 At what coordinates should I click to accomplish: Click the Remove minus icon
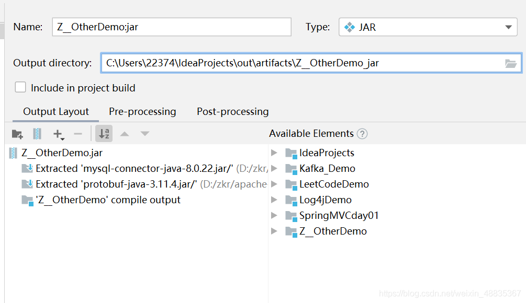coord(78,134)
